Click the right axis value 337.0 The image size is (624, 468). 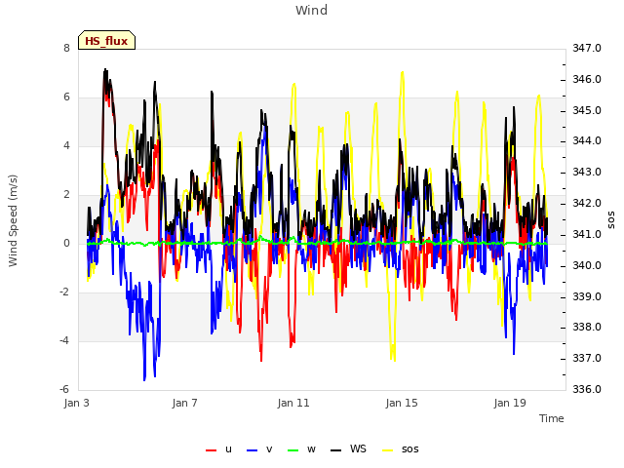coord(587,358)
